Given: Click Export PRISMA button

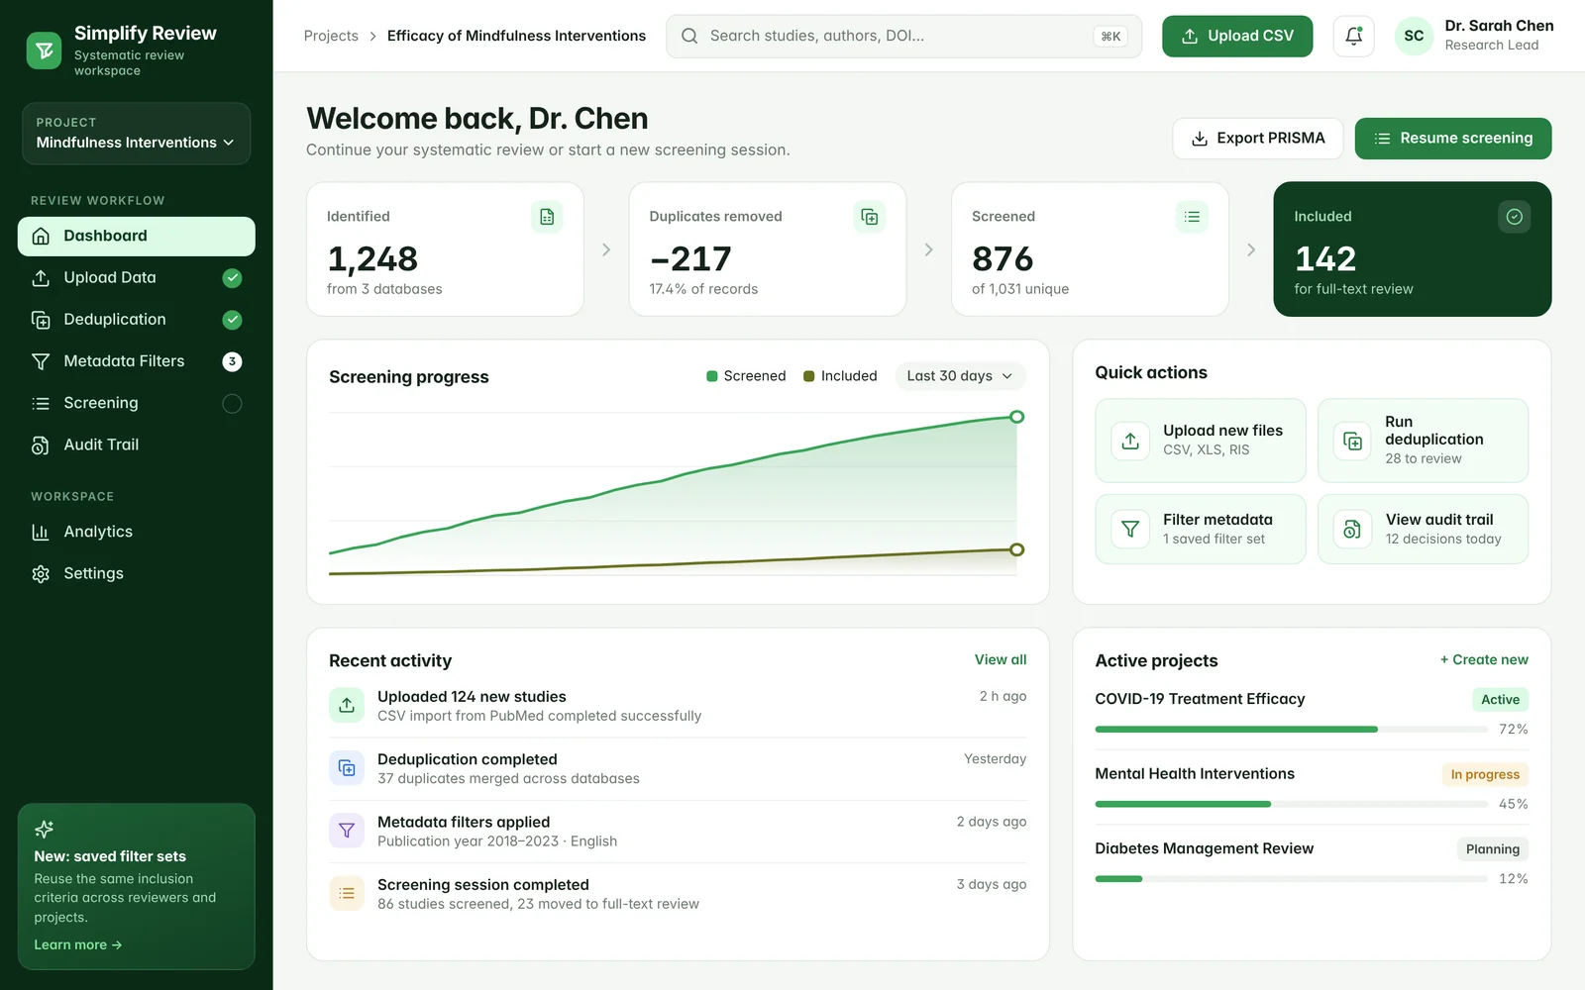Looking at the screenshot, I should [1257, 139].
